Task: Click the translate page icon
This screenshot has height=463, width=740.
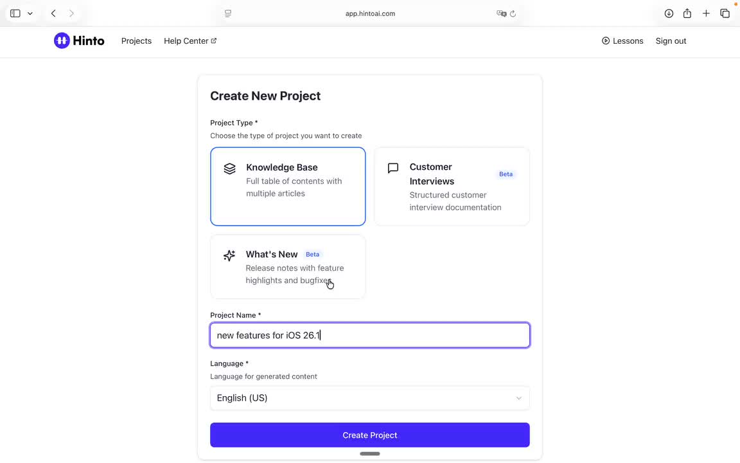Action: [501, 14]
